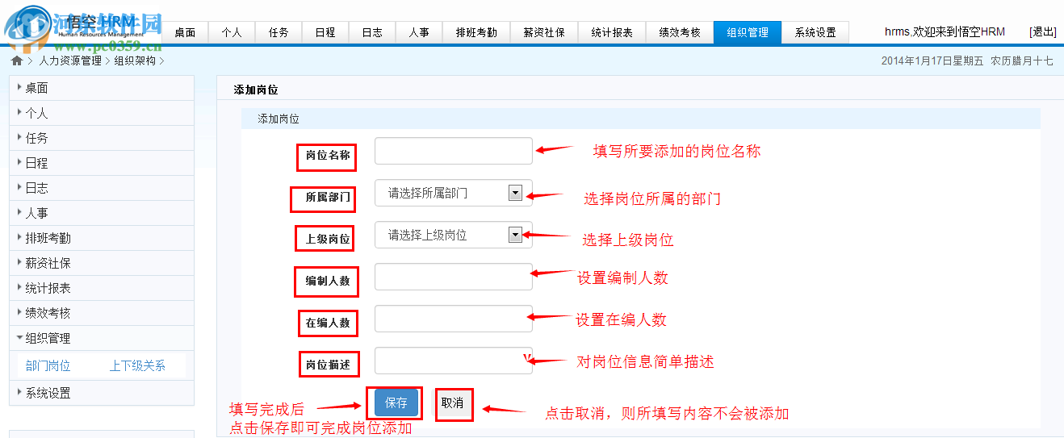The image size is (1064, 438).
Task: Focus the 岗位描述 text area
Action: pyautogui.click(x=454, y=361)
